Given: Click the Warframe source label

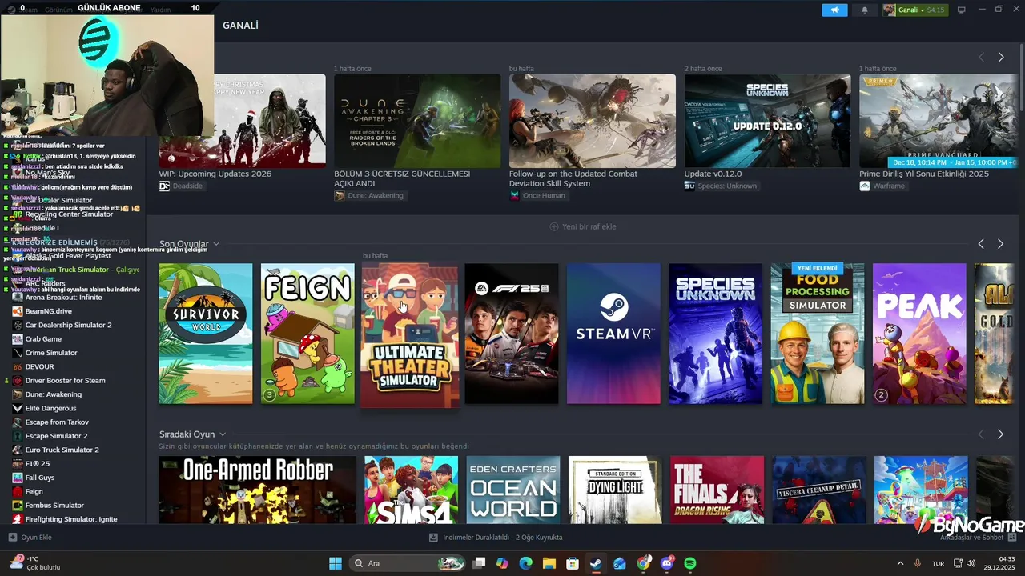Looking at the screenshot, I should [x=884, y=186].
